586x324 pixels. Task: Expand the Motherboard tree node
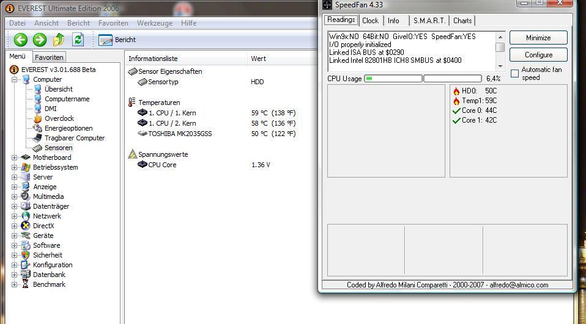coord(14,157)
